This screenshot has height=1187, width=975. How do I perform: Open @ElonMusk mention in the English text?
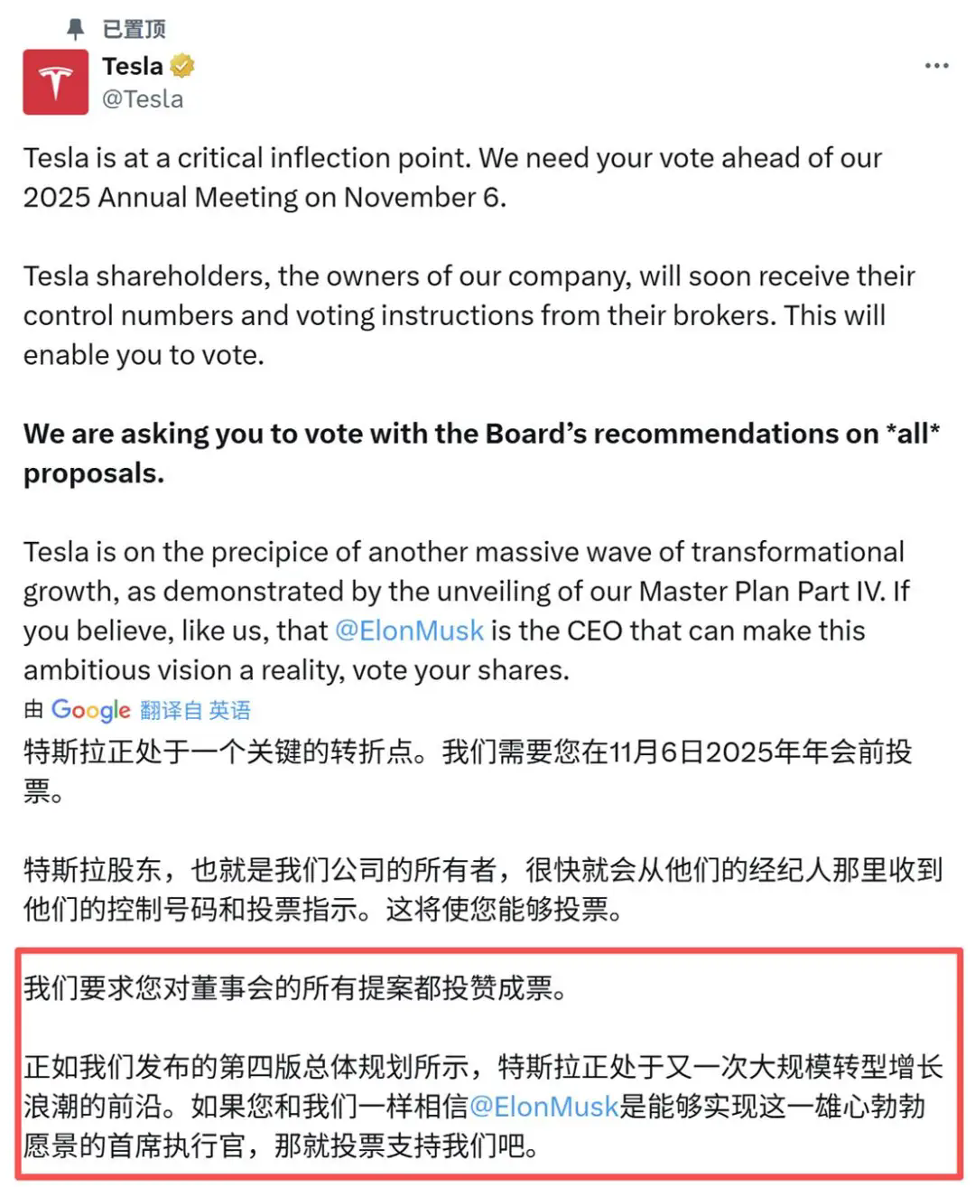pyautogui.click(x=409, y=631)
